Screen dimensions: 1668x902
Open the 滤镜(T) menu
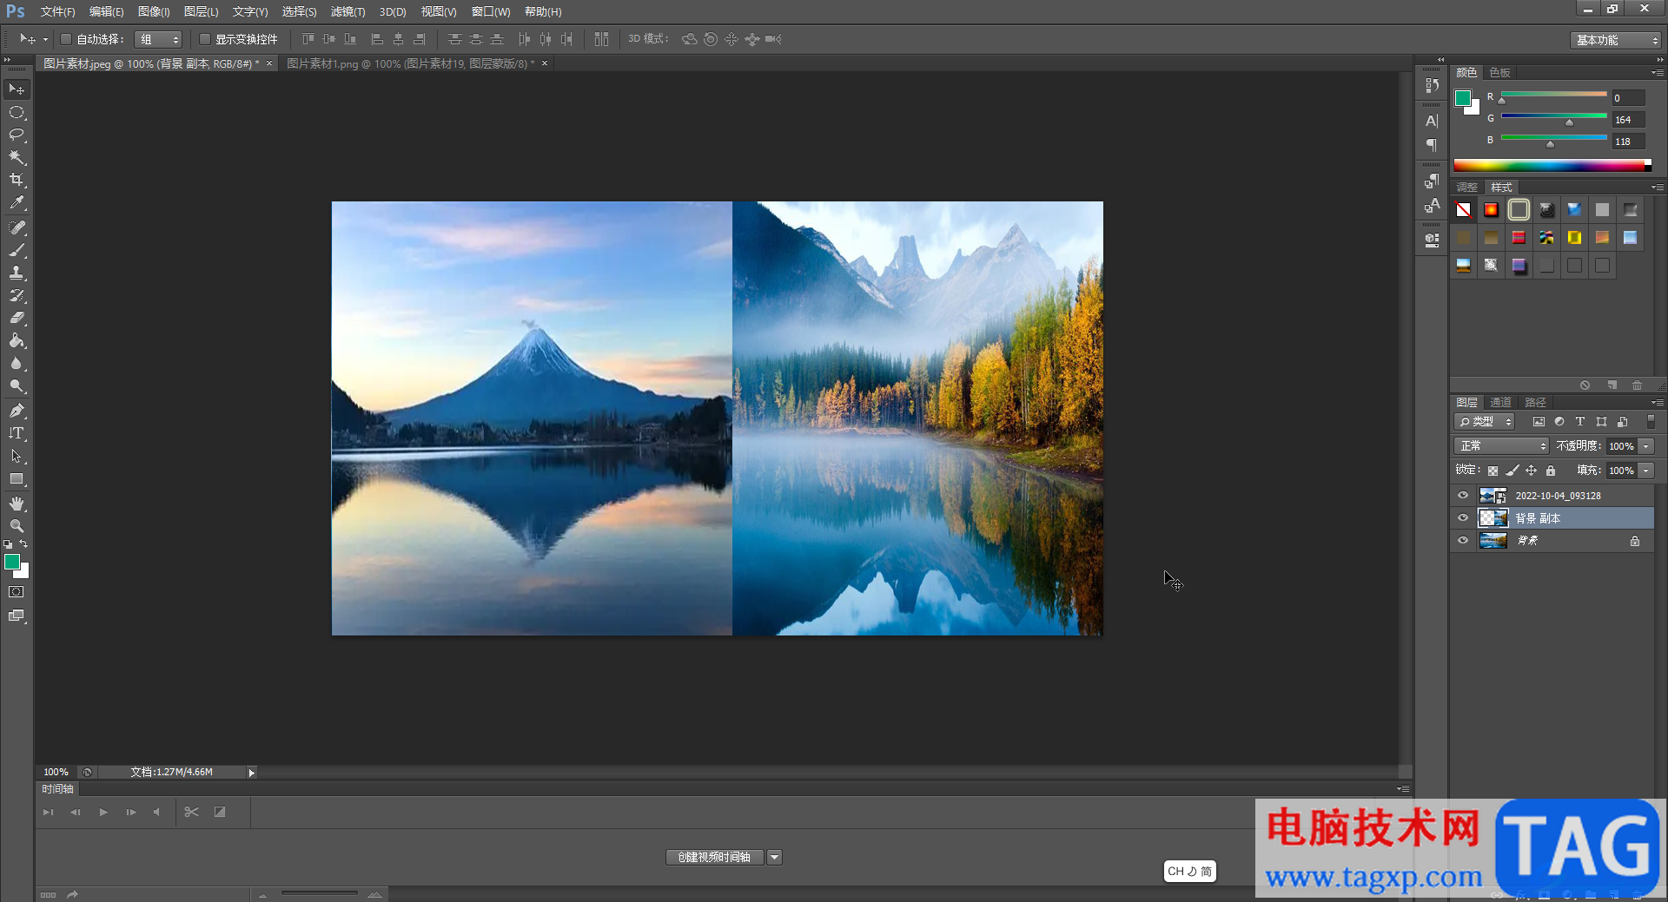point(347,11)
